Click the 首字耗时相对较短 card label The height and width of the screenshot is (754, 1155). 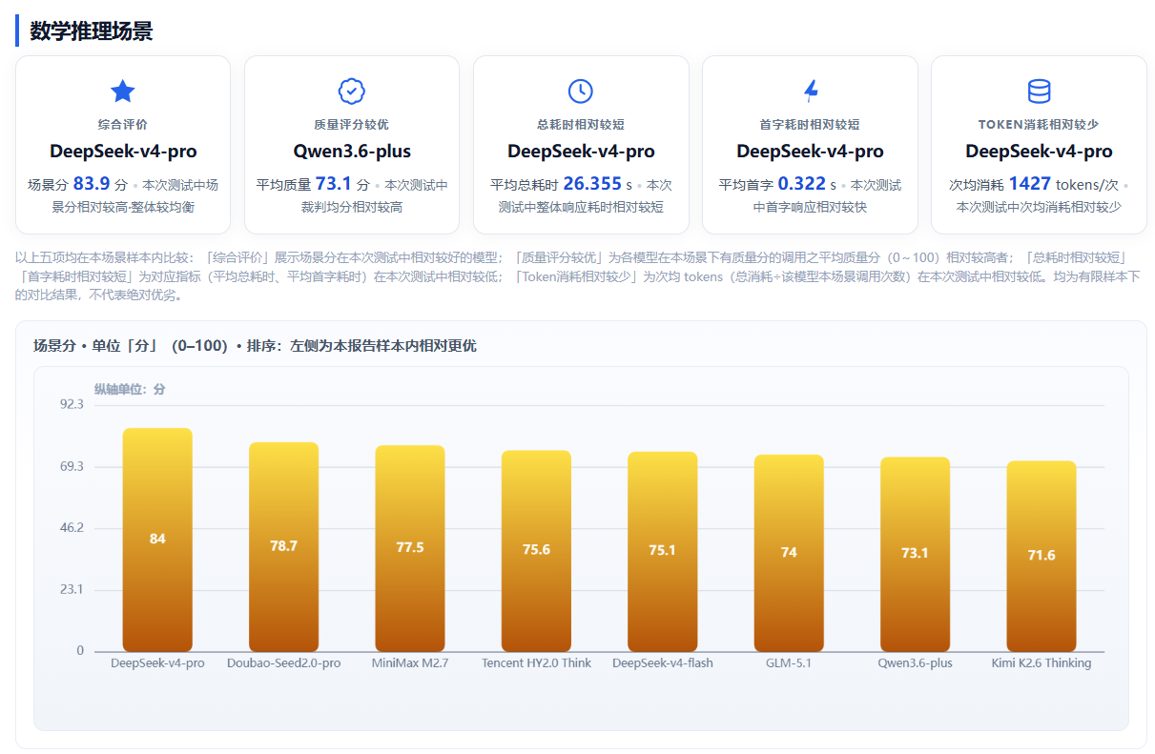(810, 125)
